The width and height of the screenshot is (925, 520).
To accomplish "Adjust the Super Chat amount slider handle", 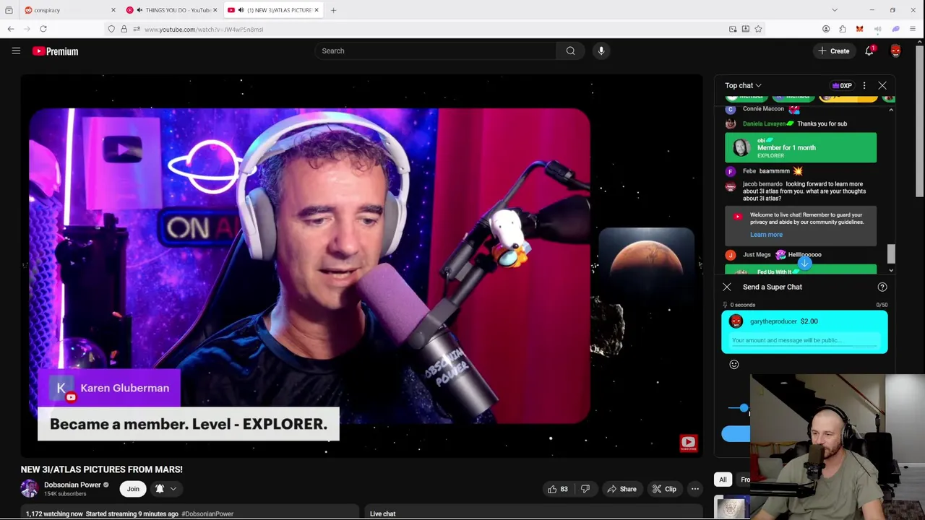I will coord(744,408).
